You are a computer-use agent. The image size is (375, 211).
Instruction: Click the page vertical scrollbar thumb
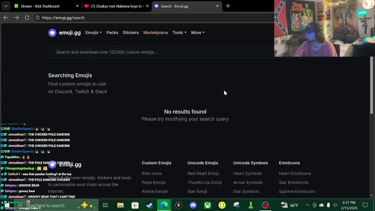(x=372, y=86)
